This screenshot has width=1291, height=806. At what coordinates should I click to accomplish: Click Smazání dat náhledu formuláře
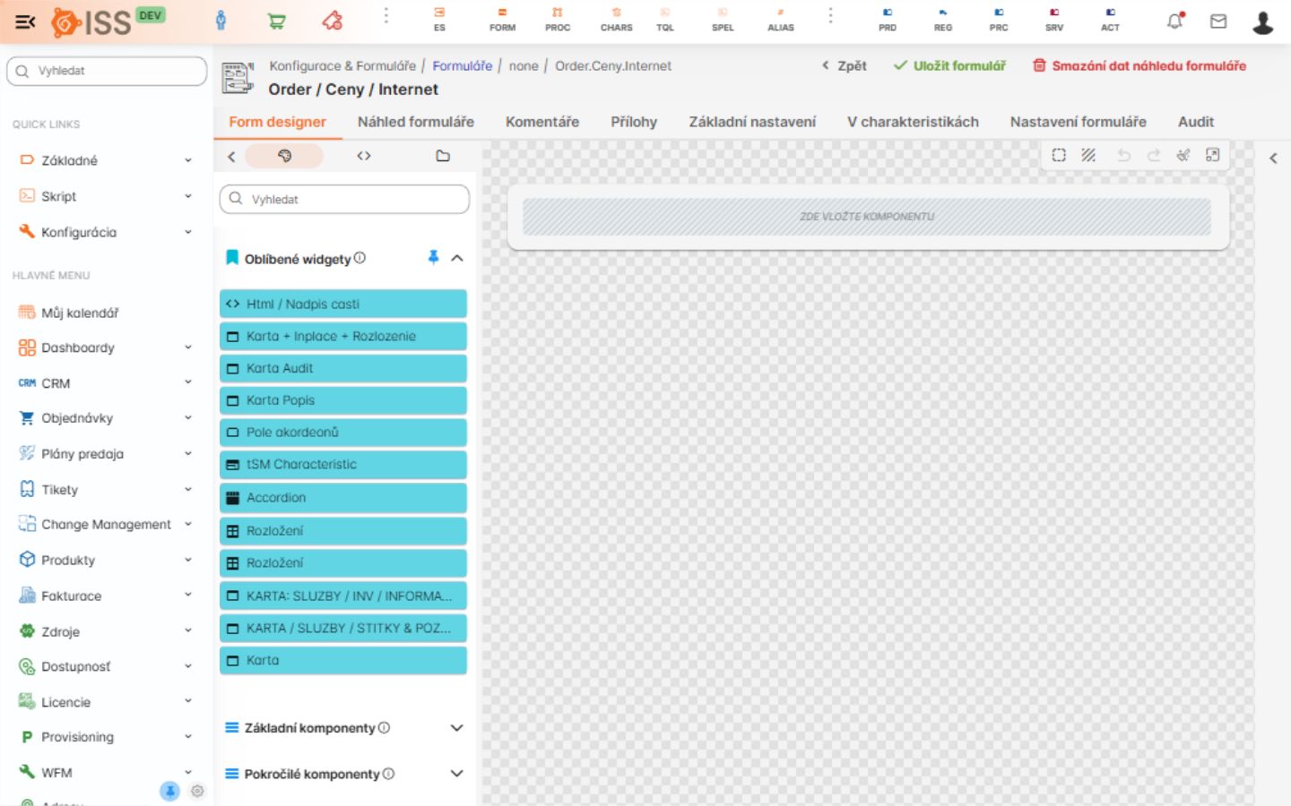1139,65
